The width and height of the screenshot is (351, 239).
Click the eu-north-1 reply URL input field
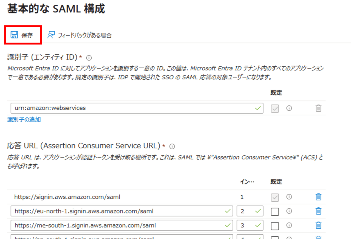coord(118,211)
